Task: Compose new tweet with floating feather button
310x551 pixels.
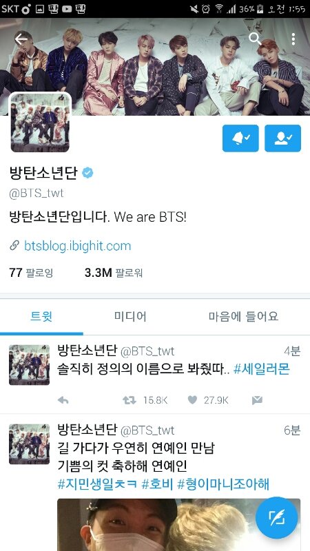Action: (x=277, y=518)
